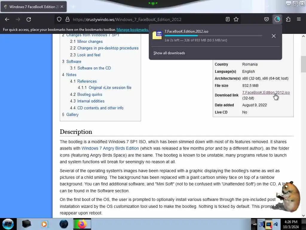
Task: Click the August 9, 2022 date value
Action: coord(255,105)
